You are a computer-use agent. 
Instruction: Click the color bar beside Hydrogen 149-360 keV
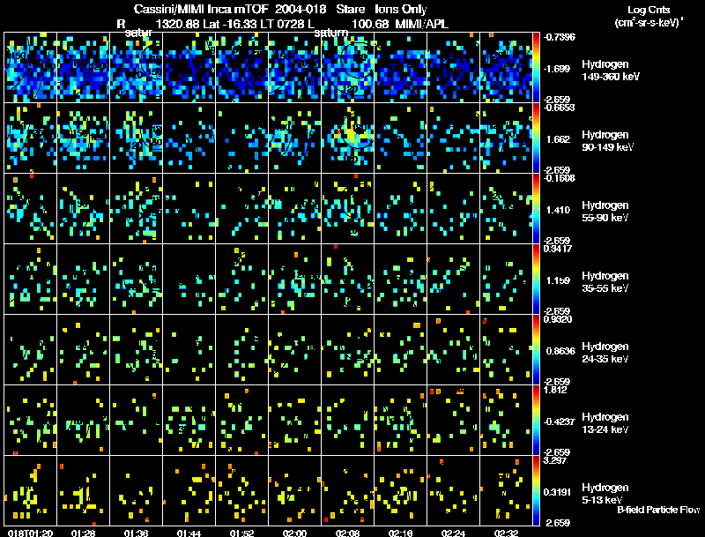pos(536,68)
